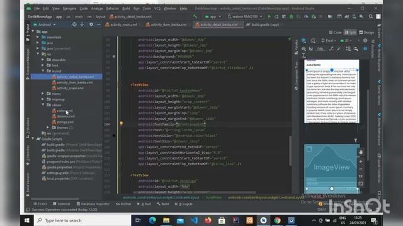Open the Search Everywhere magnifier icon
403x226 pixels.
[371, 17]
